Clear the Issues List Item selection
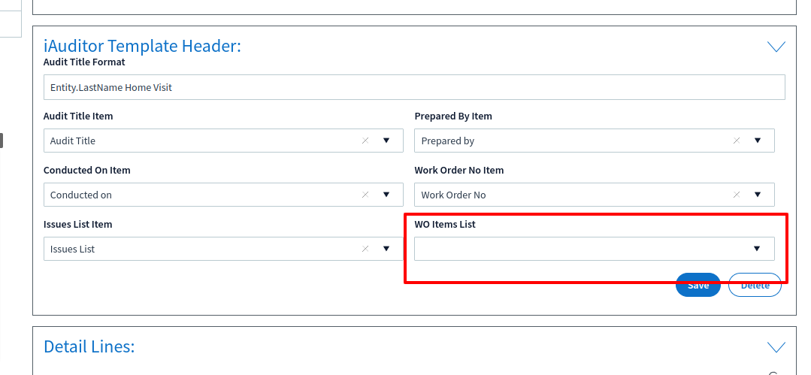Viewport: 811px width, 375px height. tap(365, 249)
